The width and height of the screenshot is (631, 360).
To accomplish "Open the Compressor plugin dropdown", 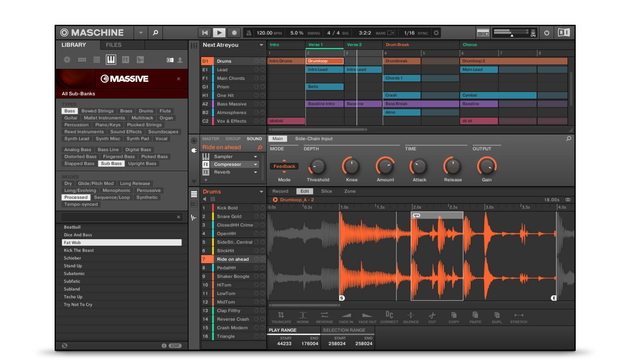I will point(255,164).
